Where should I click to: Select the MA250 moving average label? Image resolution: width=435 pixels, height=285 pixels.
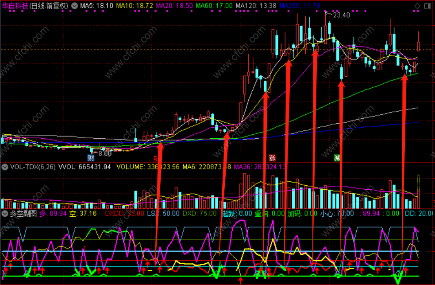pos(300,6)
